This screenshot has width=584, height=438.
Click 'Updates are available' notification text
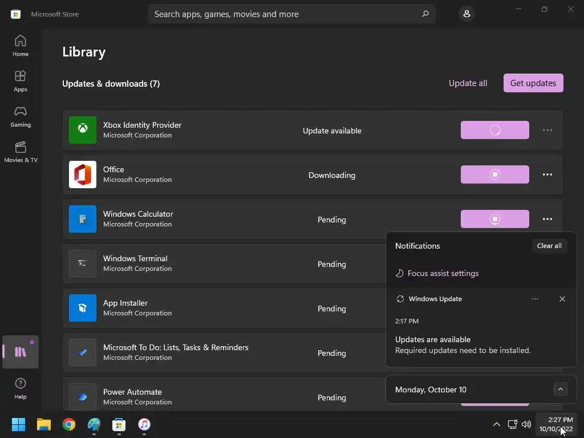tap(432, 339)
